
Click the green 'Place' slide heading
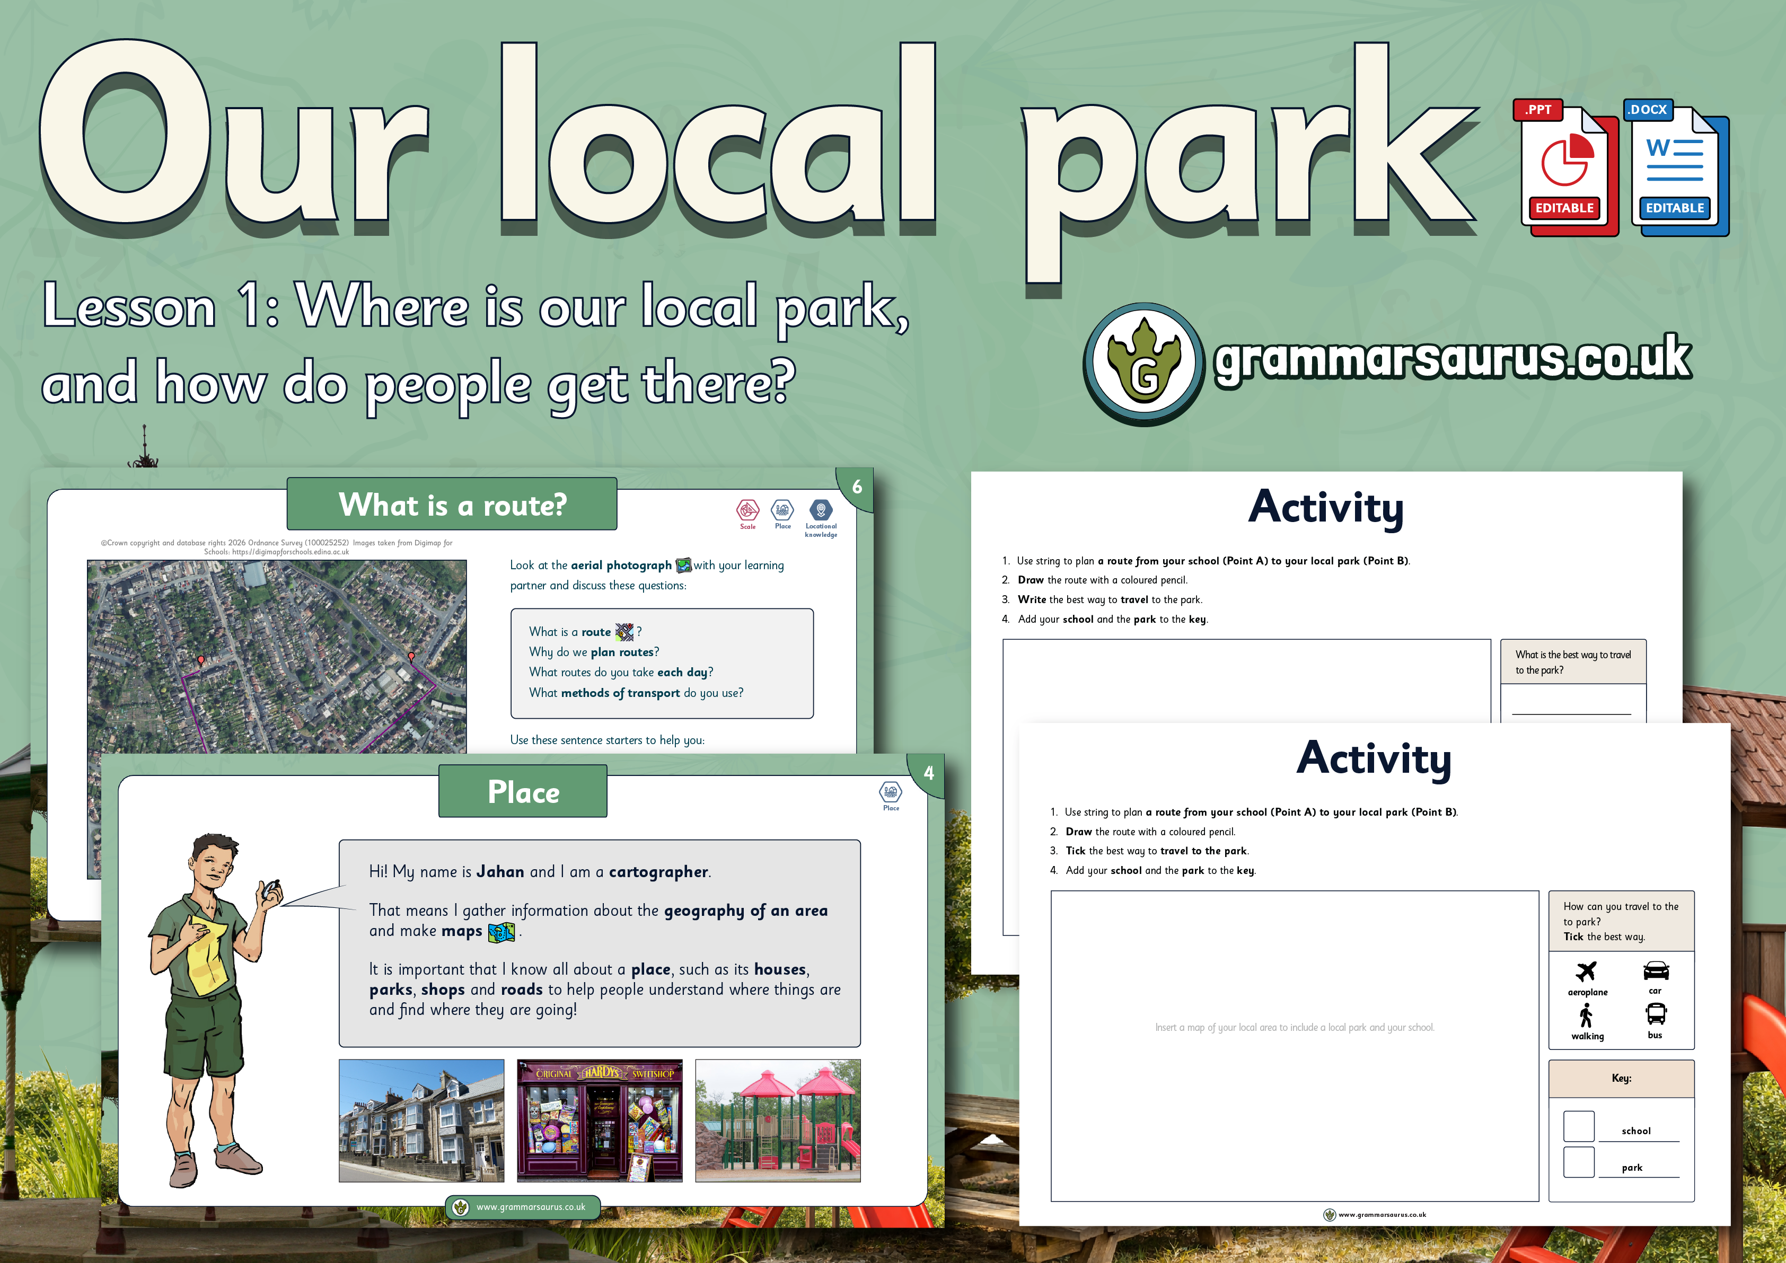(x=523, y=792)
